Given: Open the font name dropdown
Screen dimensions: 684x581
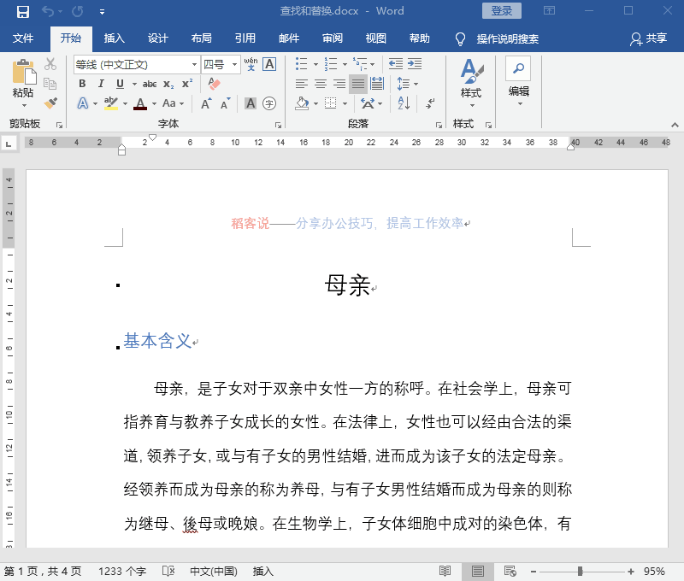Looking at the screenshot, I should point(194,64).
